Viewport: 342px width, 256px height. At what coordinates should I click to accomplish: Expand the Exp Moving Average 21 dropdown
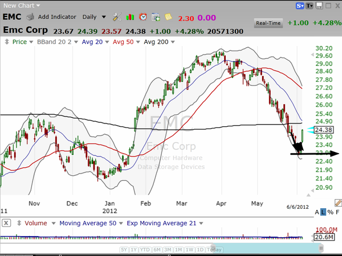201,223
